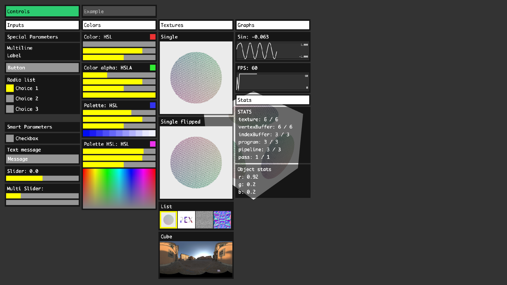Switch to the Example tab

click(119, 11)
